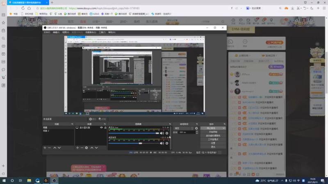Open OBS settings from controls panel
Image resolution: width=328 pixels, height=184 pixels.
click(x=213, y=143)
